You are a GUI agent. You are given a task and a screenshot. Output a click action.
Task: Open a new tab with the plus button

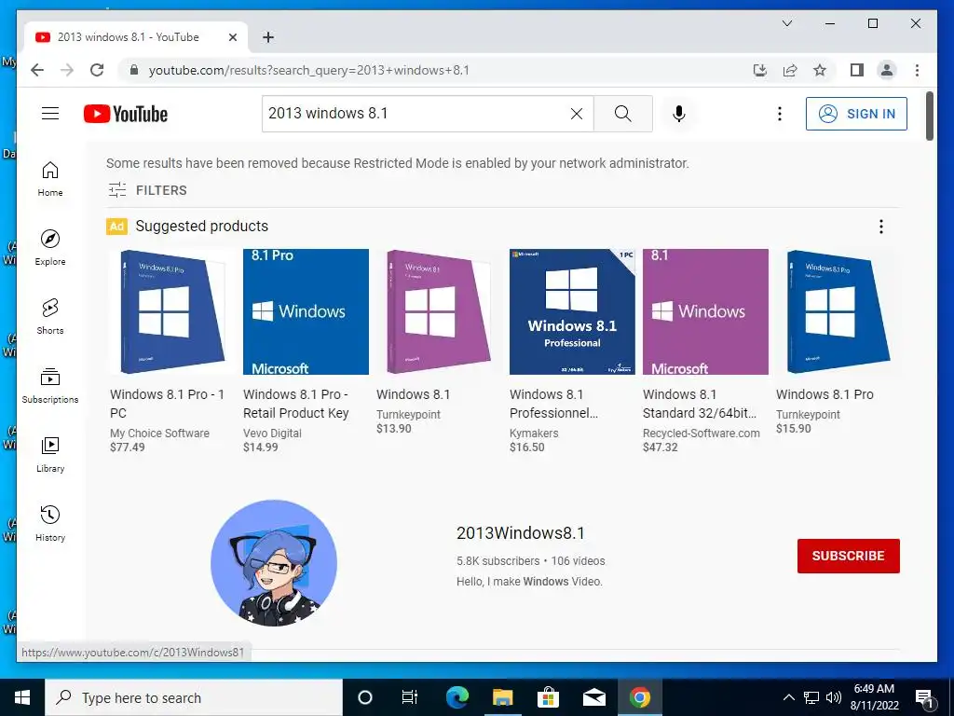point(267,37)
